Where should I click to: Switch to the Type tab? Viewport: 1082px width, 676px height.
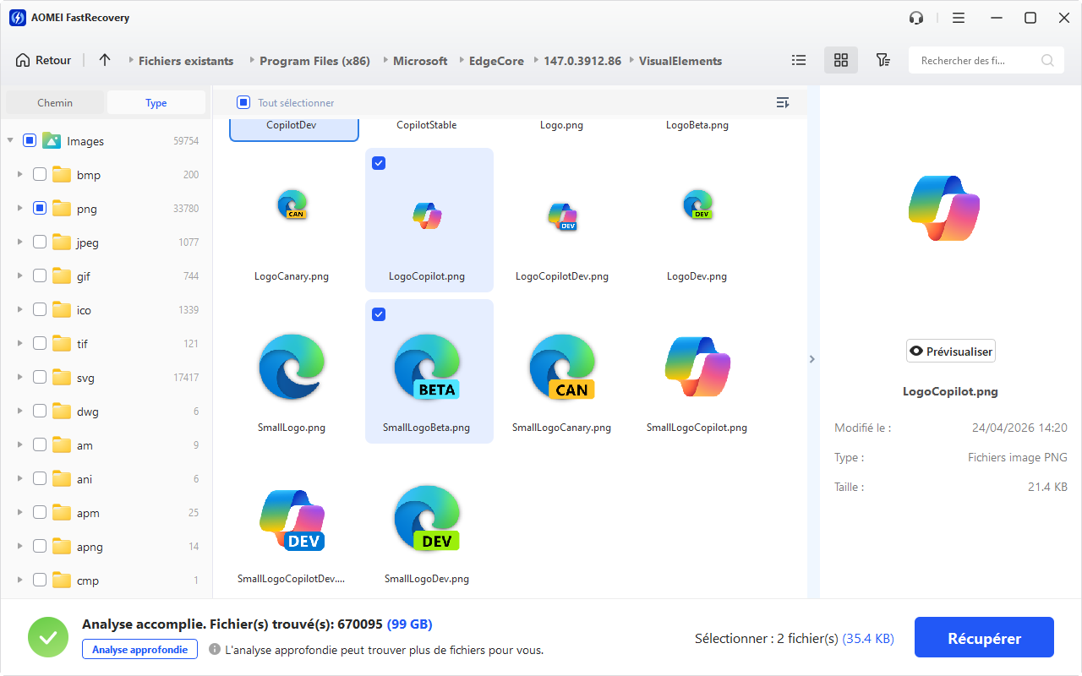156,103
